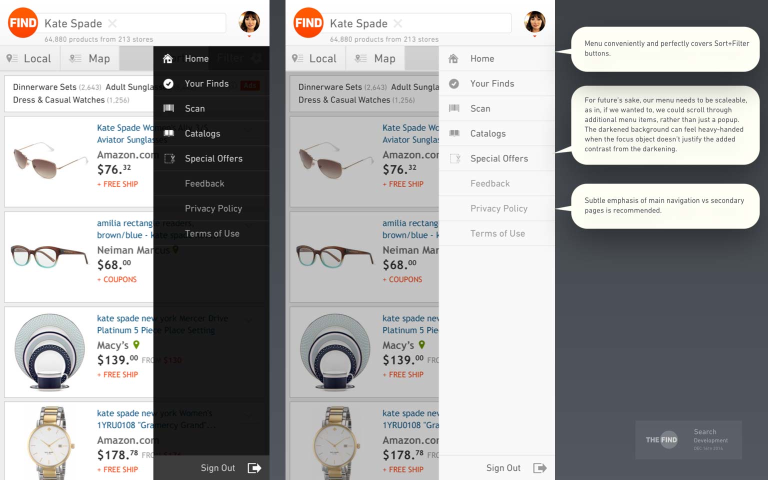Choose Scan label in the light menu
This screenshot has width=768, height=480.
pos(480,108)
